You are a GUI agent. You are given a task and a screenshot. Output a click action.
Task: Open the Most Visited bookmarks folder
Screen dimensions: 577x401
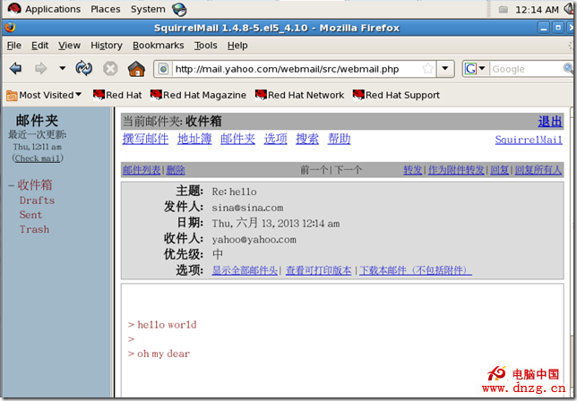click(x=44, y=95)
